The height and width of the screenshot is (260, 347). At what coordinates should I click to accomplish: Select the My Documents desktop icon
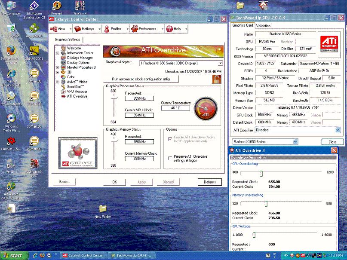click(x=11, y=98)
